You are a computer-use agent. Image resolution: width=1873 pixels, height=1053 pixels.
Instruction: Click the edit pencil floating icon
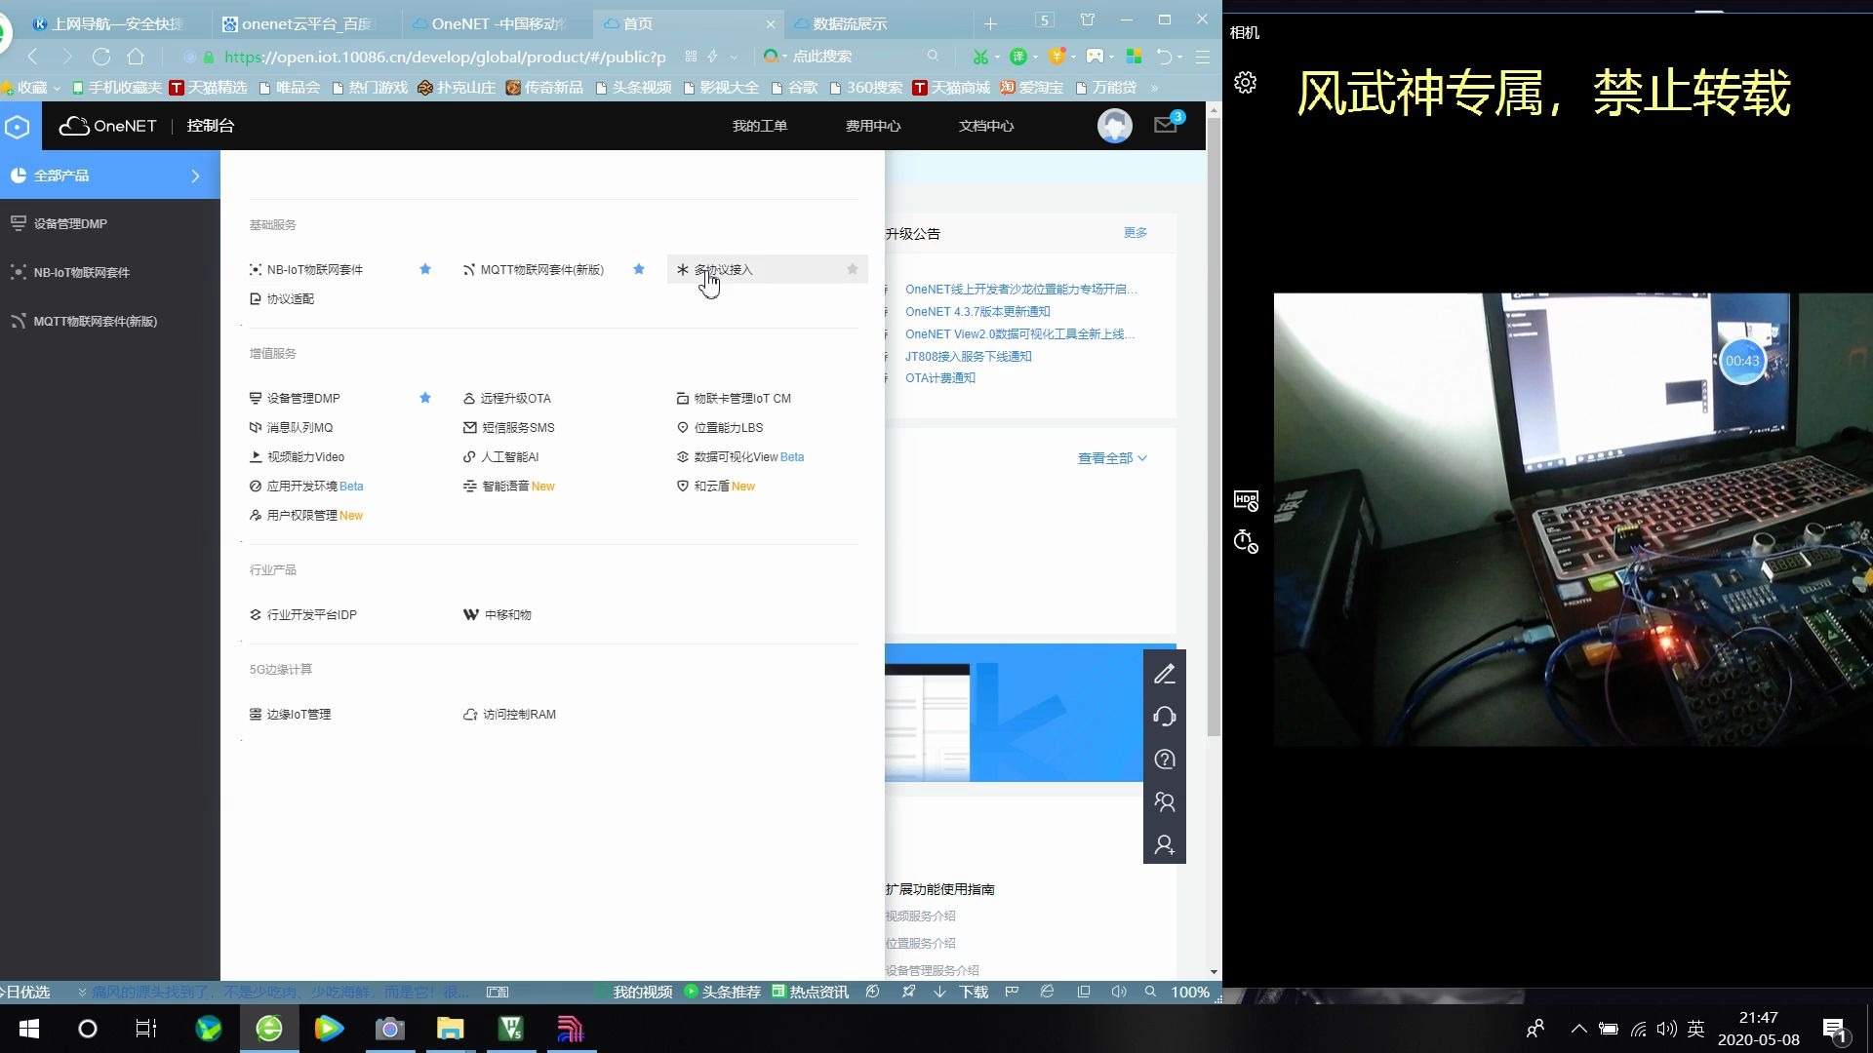(x=1165, y=674)
